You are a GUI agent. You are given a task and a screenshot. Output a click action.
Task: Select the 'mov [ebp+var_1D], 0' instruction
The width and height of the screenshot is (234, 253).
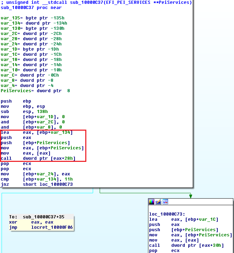[33, 117]
